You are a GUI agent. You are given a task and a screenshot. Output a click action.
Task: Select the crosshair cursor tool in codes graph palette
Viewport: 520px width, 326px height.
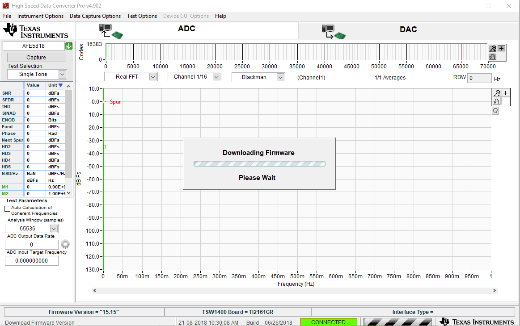pos(501,49)
